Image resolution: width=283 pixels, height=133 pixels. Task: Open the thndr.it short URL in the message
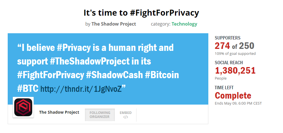click(x=81, y=89)
